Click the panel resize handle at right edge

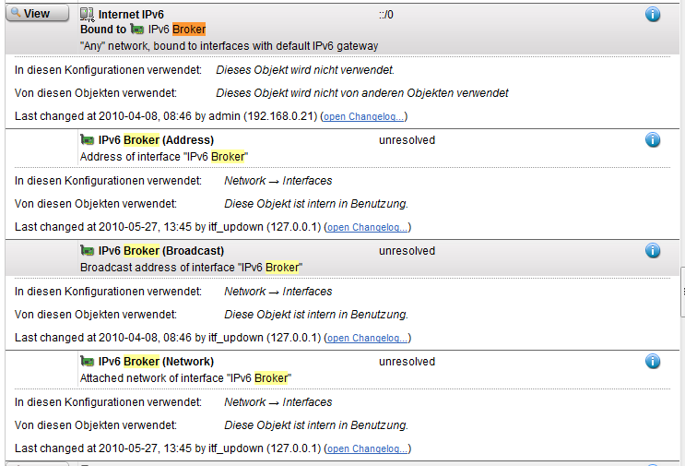click(682, 292)
